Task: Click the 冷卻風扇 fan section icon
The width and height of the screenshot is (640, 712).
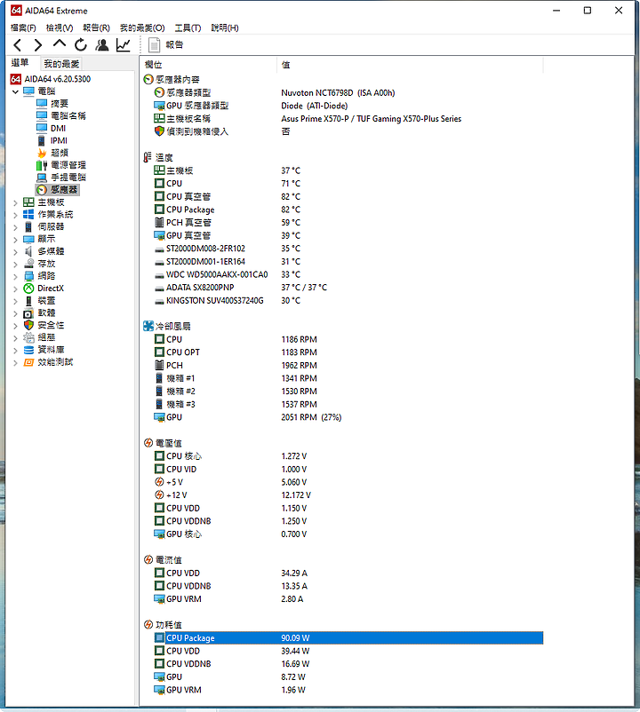Action: click(x=148, y=326)
